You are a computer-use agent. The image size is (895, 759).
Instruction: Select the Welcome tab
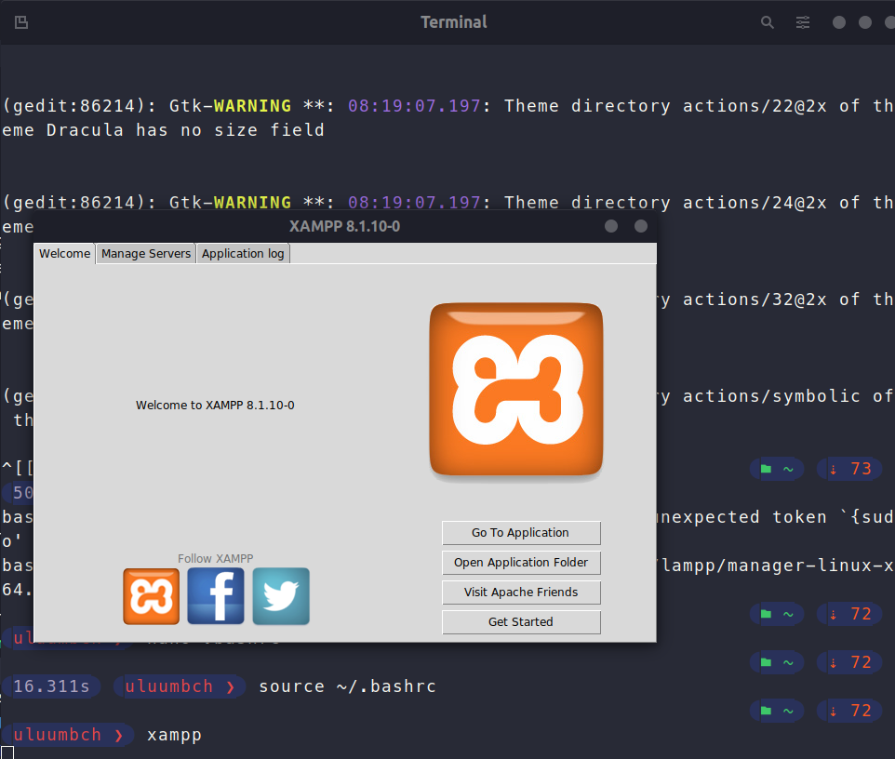pyautogui.click(x=64, y=253)
